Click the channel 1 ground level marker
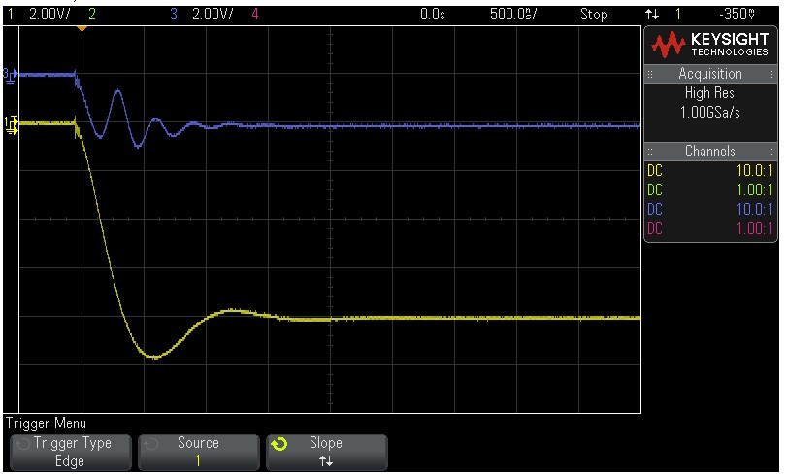The height and width of the screenshot is (474, 785). [x=11, y=124]
